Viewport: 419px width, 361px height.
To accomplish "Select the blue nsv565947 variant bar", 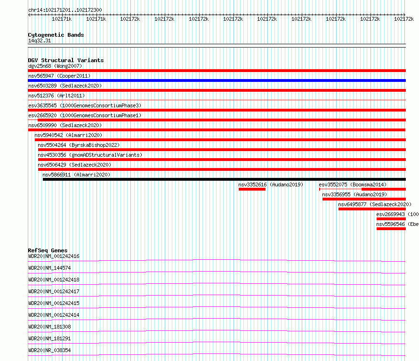I will tap(217, 80).
